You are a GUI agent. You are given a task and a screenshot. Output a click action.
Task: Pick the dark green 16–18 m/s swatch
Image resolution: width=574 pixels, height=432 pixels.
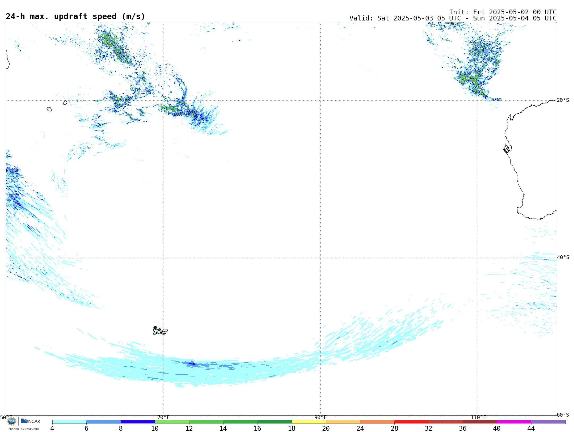[x=275, y=422]
